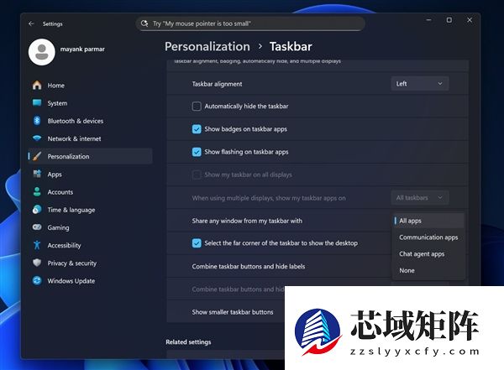Click the Gaming controller icon
Viewport: 504px width, 370px height.
click(37, 227)
